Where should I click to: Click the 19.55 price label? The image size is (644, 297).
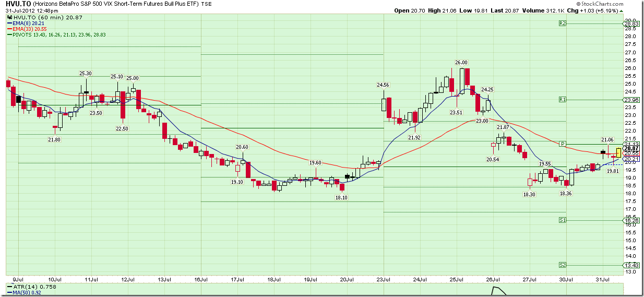tap(545, 163)
